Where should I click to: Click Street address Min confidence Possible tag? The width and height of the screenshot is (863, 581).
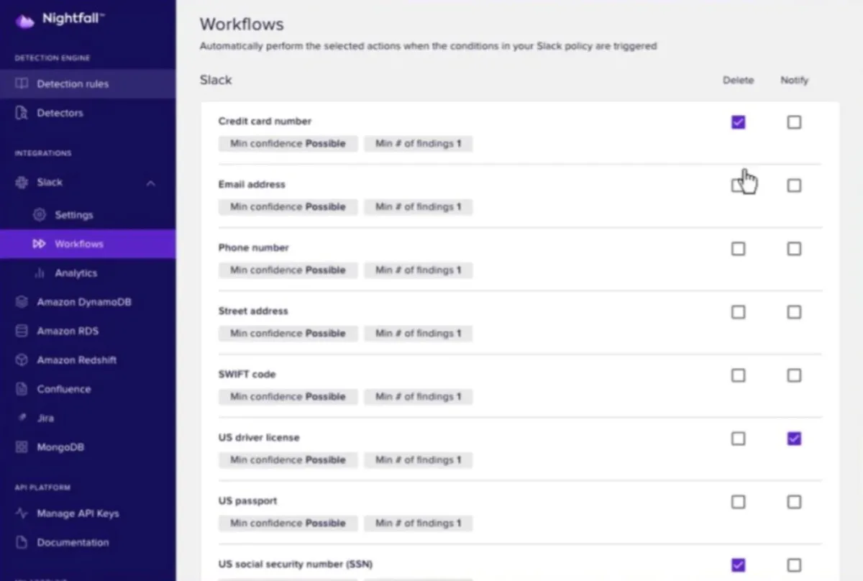click(288, 334)
